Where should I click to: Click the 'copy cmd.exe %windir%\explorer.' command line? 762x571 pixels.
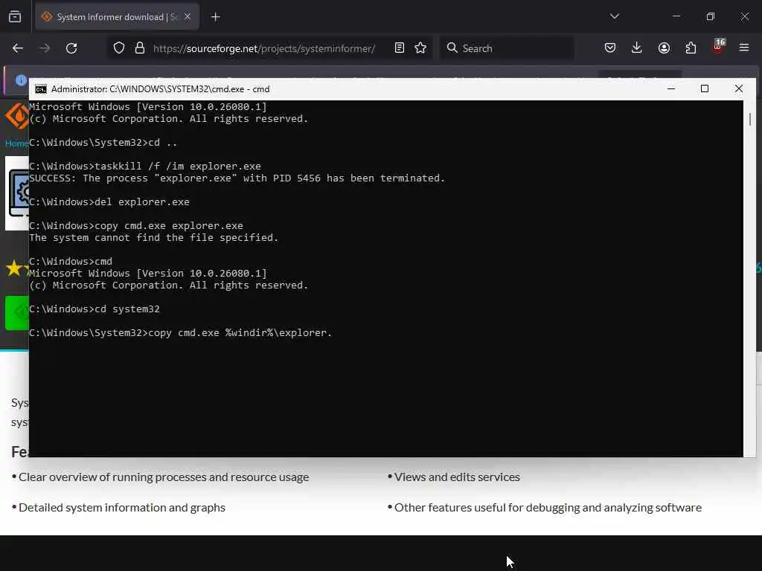[x=180, y=332]
